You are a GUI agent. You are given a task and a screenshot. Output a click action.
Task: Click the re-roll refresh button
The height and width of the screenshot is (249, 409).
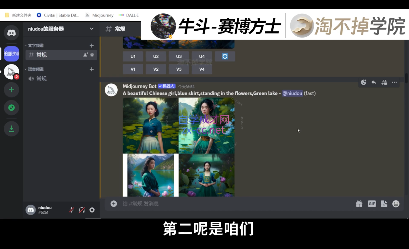pos(225,56)
